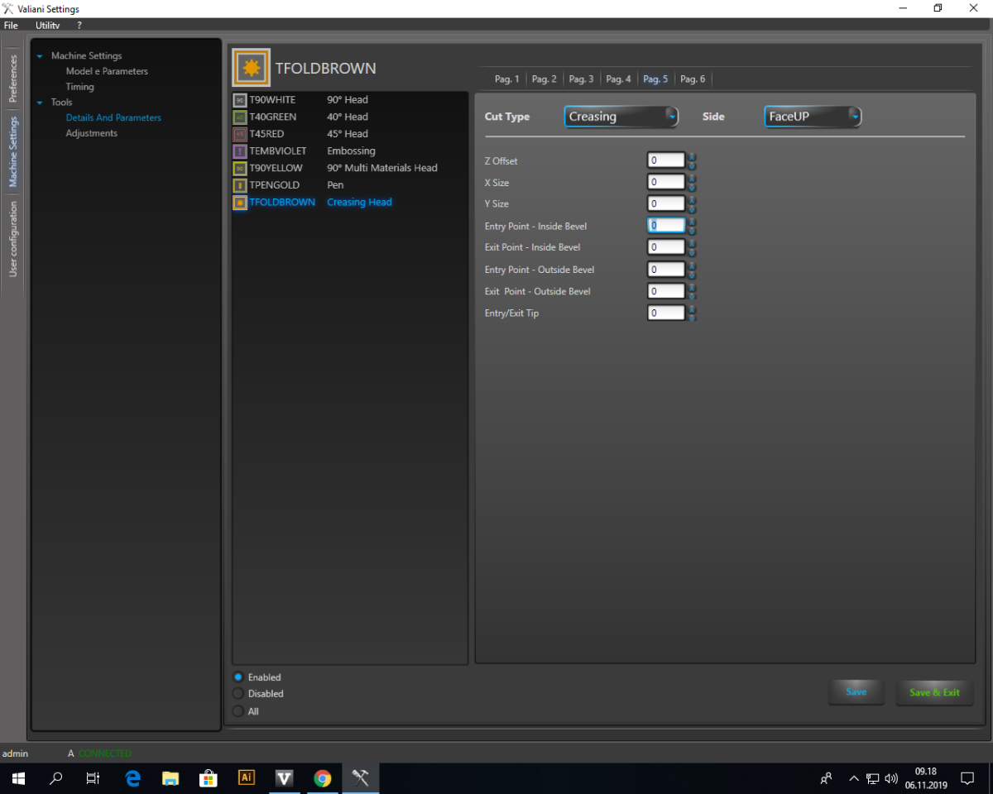
Task: Launch Google Chrome from the taskbar
Action: point(323,778)
